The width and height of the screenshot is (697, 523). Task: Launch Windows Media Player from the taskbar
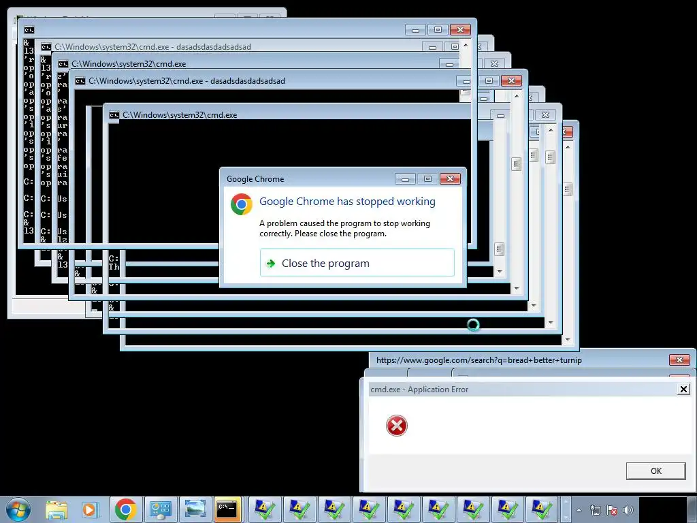[91, 509]
